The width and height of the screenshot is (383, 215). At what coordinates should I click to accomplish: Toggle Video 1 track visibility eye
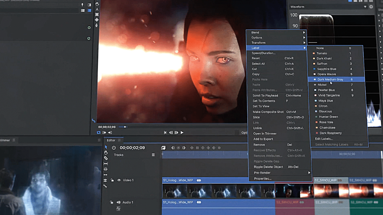pos(119,180)
